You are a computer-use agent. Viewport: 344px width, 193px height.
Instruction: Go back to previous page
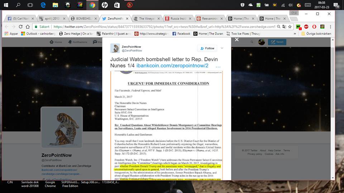5,26
